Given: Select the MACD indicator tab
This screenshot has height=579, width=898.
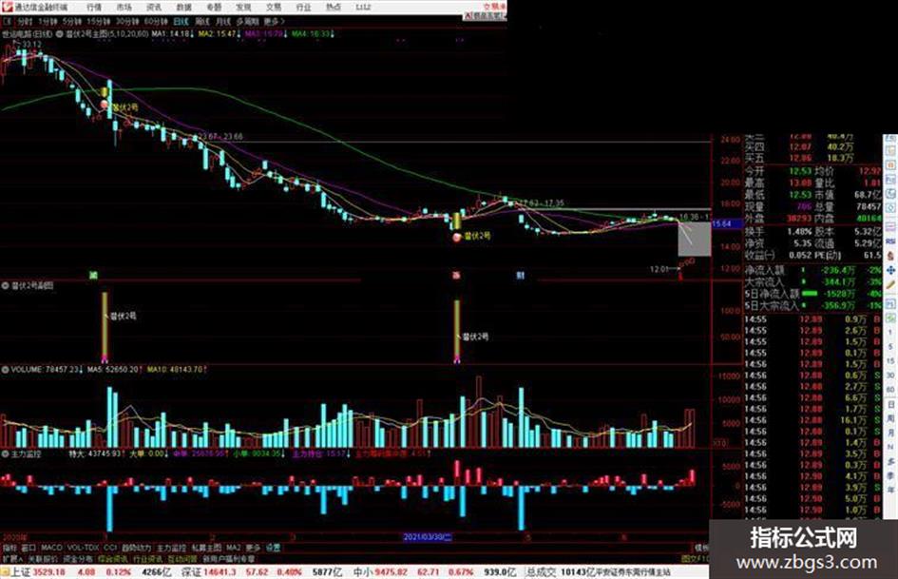Looking at the screenshot, I should click(x=51, y=548).
